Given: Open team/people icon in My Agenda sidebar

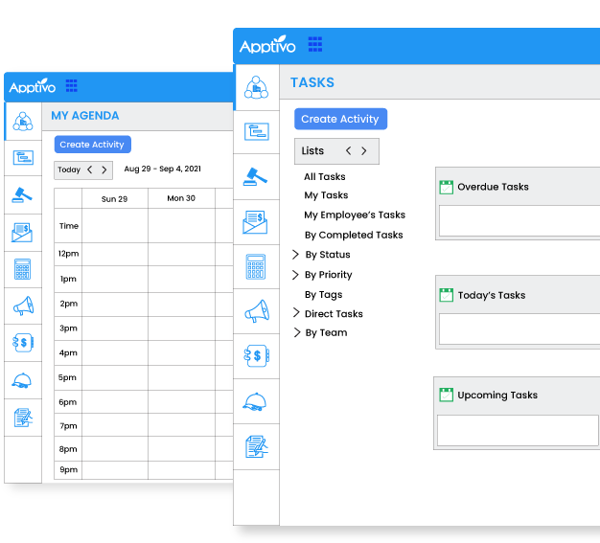Looking at the screenshot, I should point(23,122).
